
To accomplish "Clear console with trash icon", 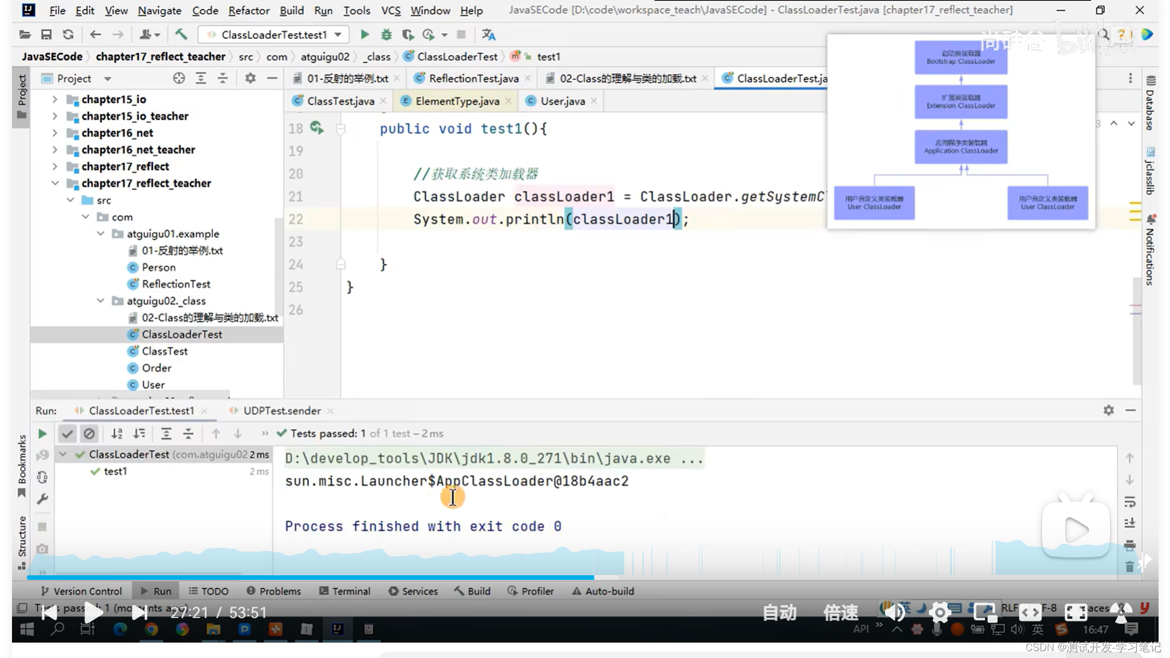I will [x=1129, y=566].
